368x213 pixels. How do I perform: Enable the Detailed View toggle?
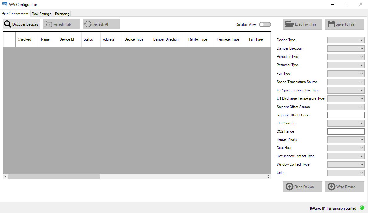[265, 24]
